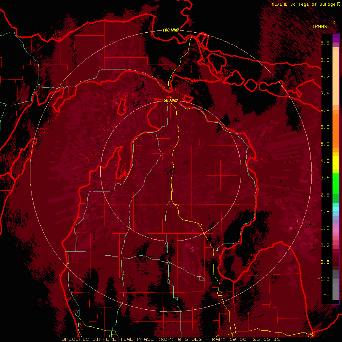The height and width of the screenshot is (342, 342).
Task: Click the TH threshold label on legend
Action: 326,296
